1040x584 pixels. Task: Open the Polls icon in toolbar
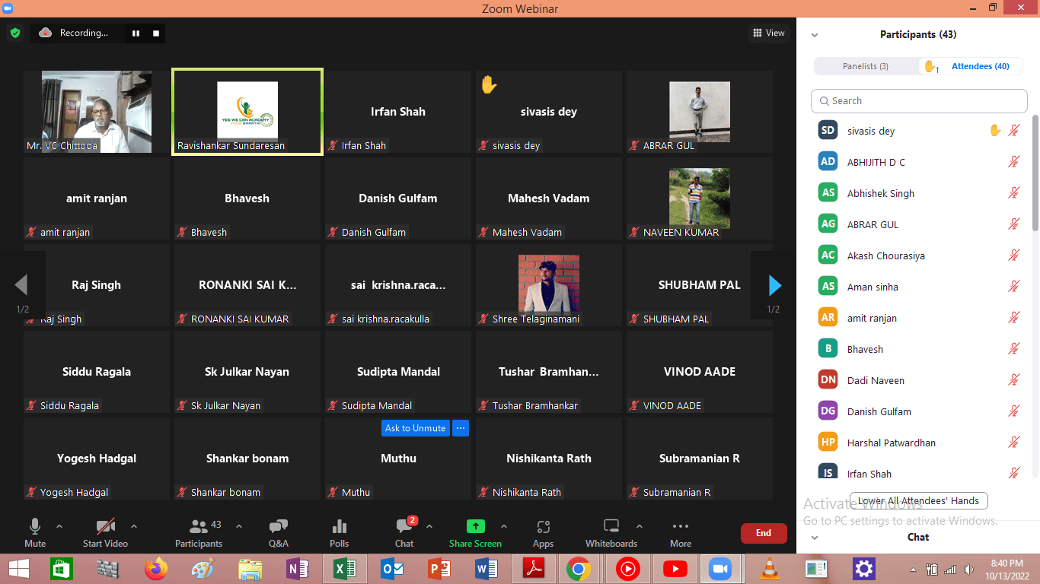340,527
